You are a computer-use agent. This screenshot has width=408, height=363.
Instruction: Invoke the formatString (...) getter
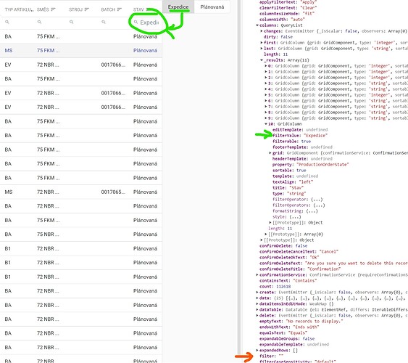pos(312,211)
